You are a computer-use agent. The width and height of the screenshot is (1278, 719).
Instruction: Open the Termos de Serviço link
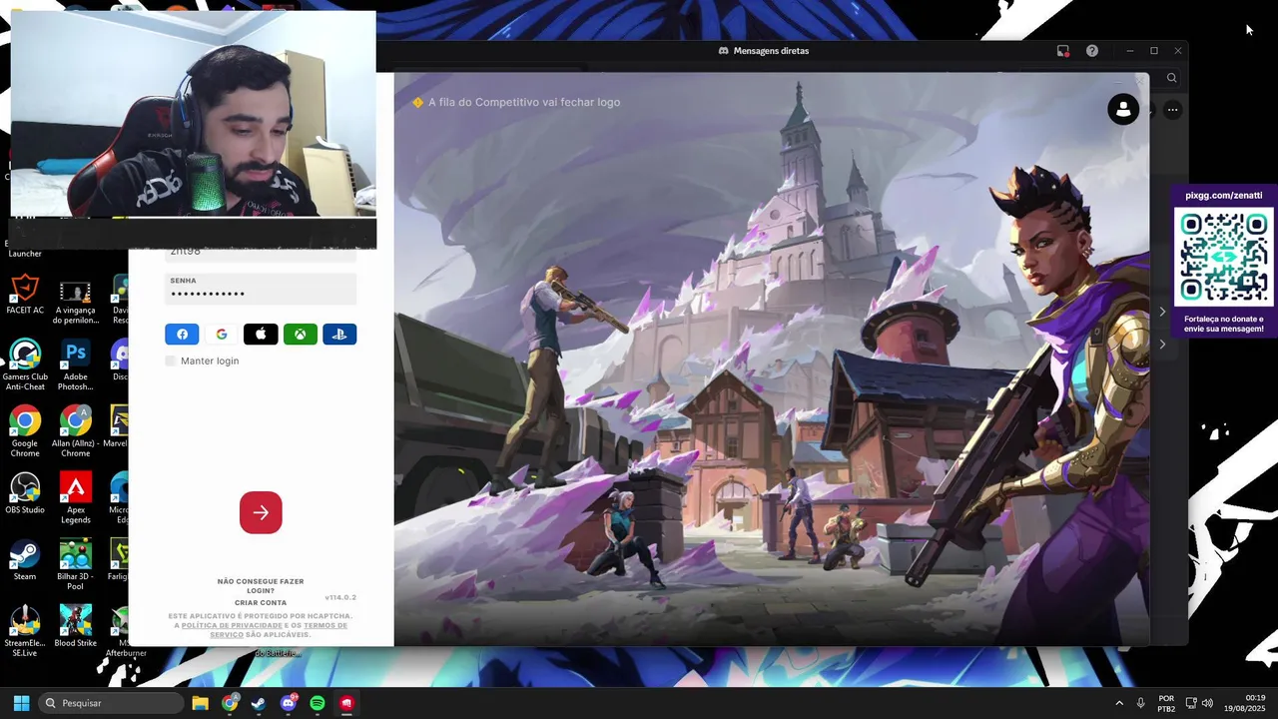click(x=279, y=630)
